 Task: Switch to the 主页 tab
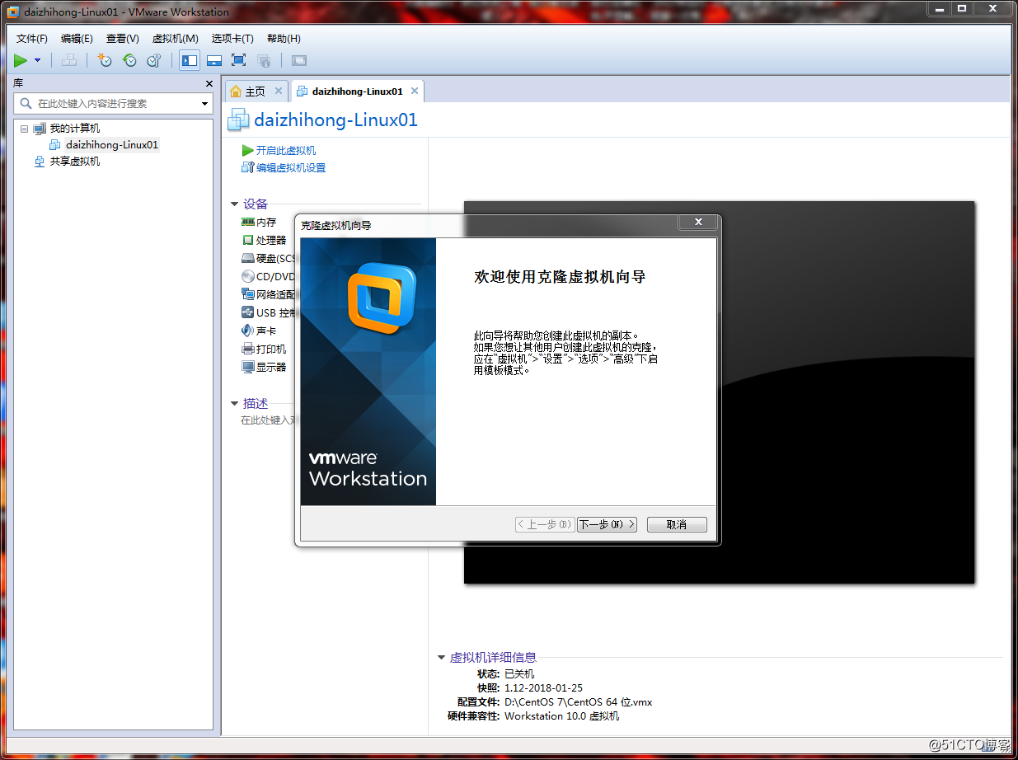click(x=256, y=91)
